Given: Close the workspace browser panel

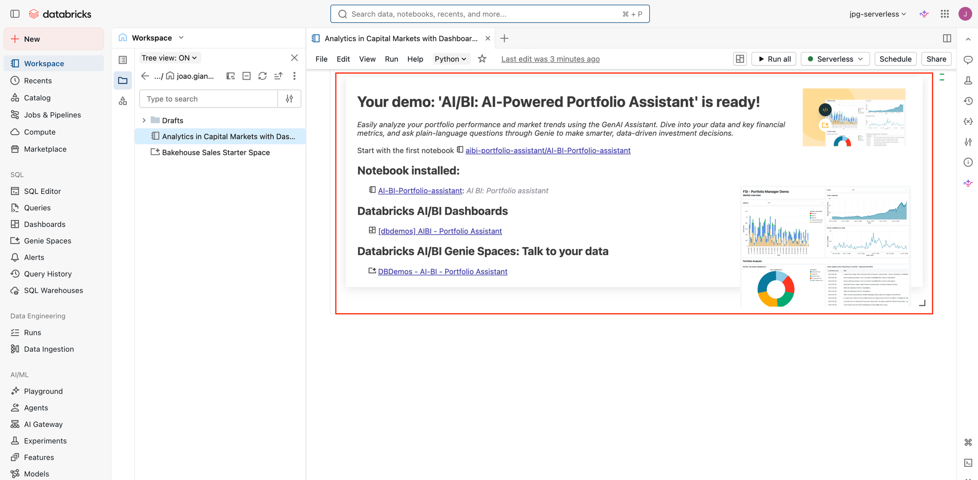Looking at the screenshot, I should tap(294, 58).
